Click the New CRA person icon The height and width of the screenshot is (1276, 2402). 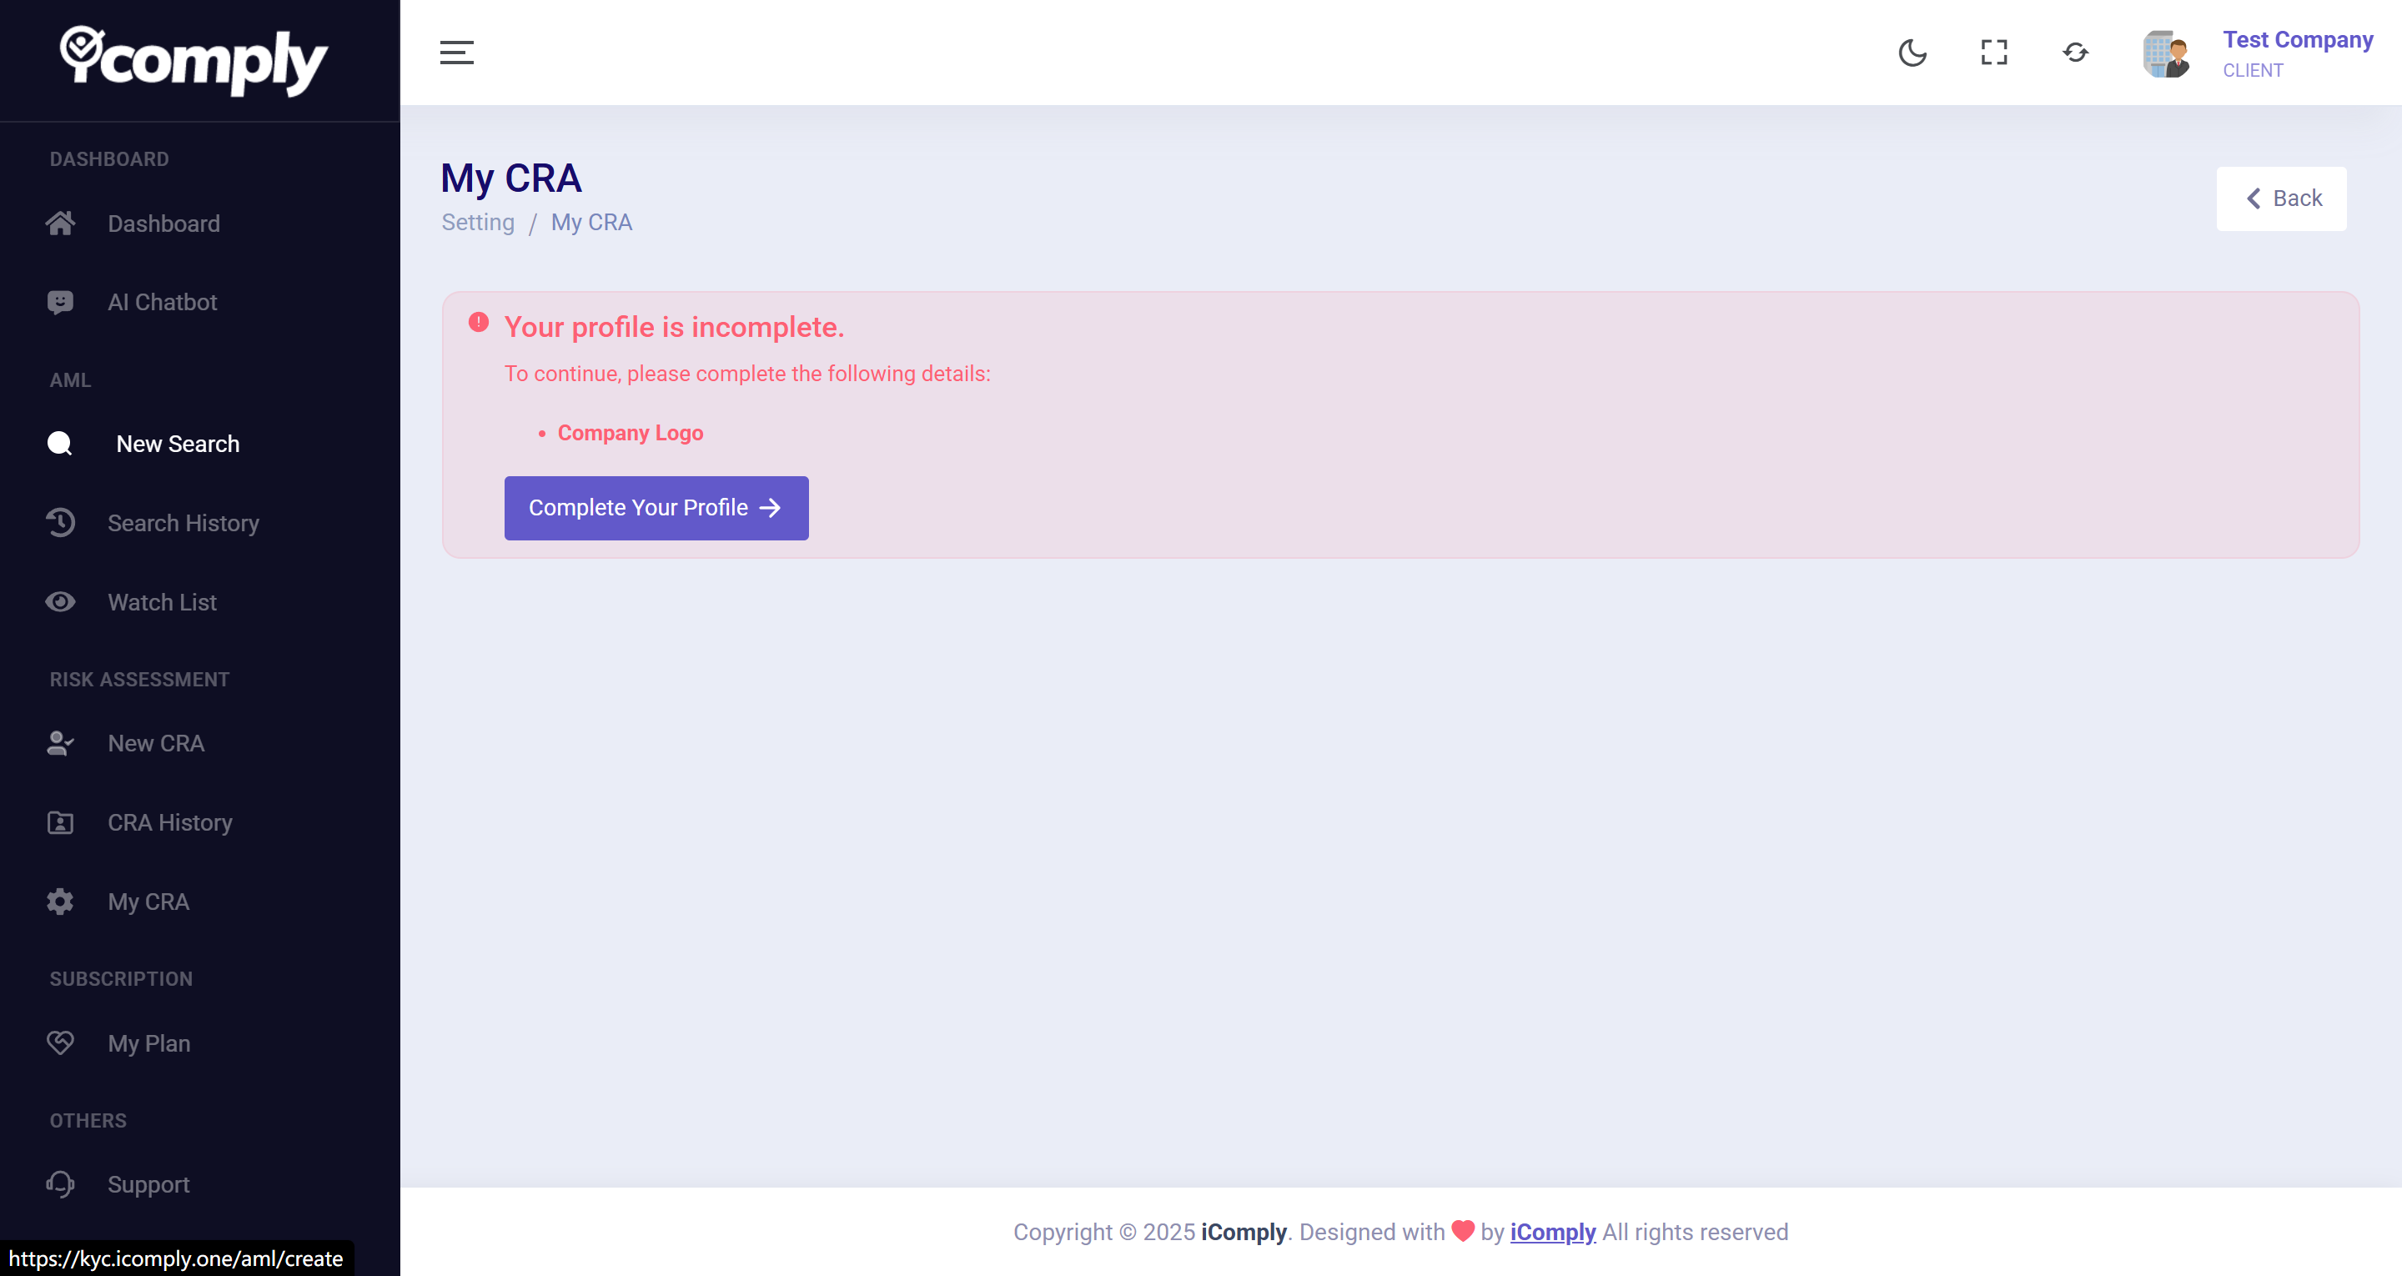[61, 743]
